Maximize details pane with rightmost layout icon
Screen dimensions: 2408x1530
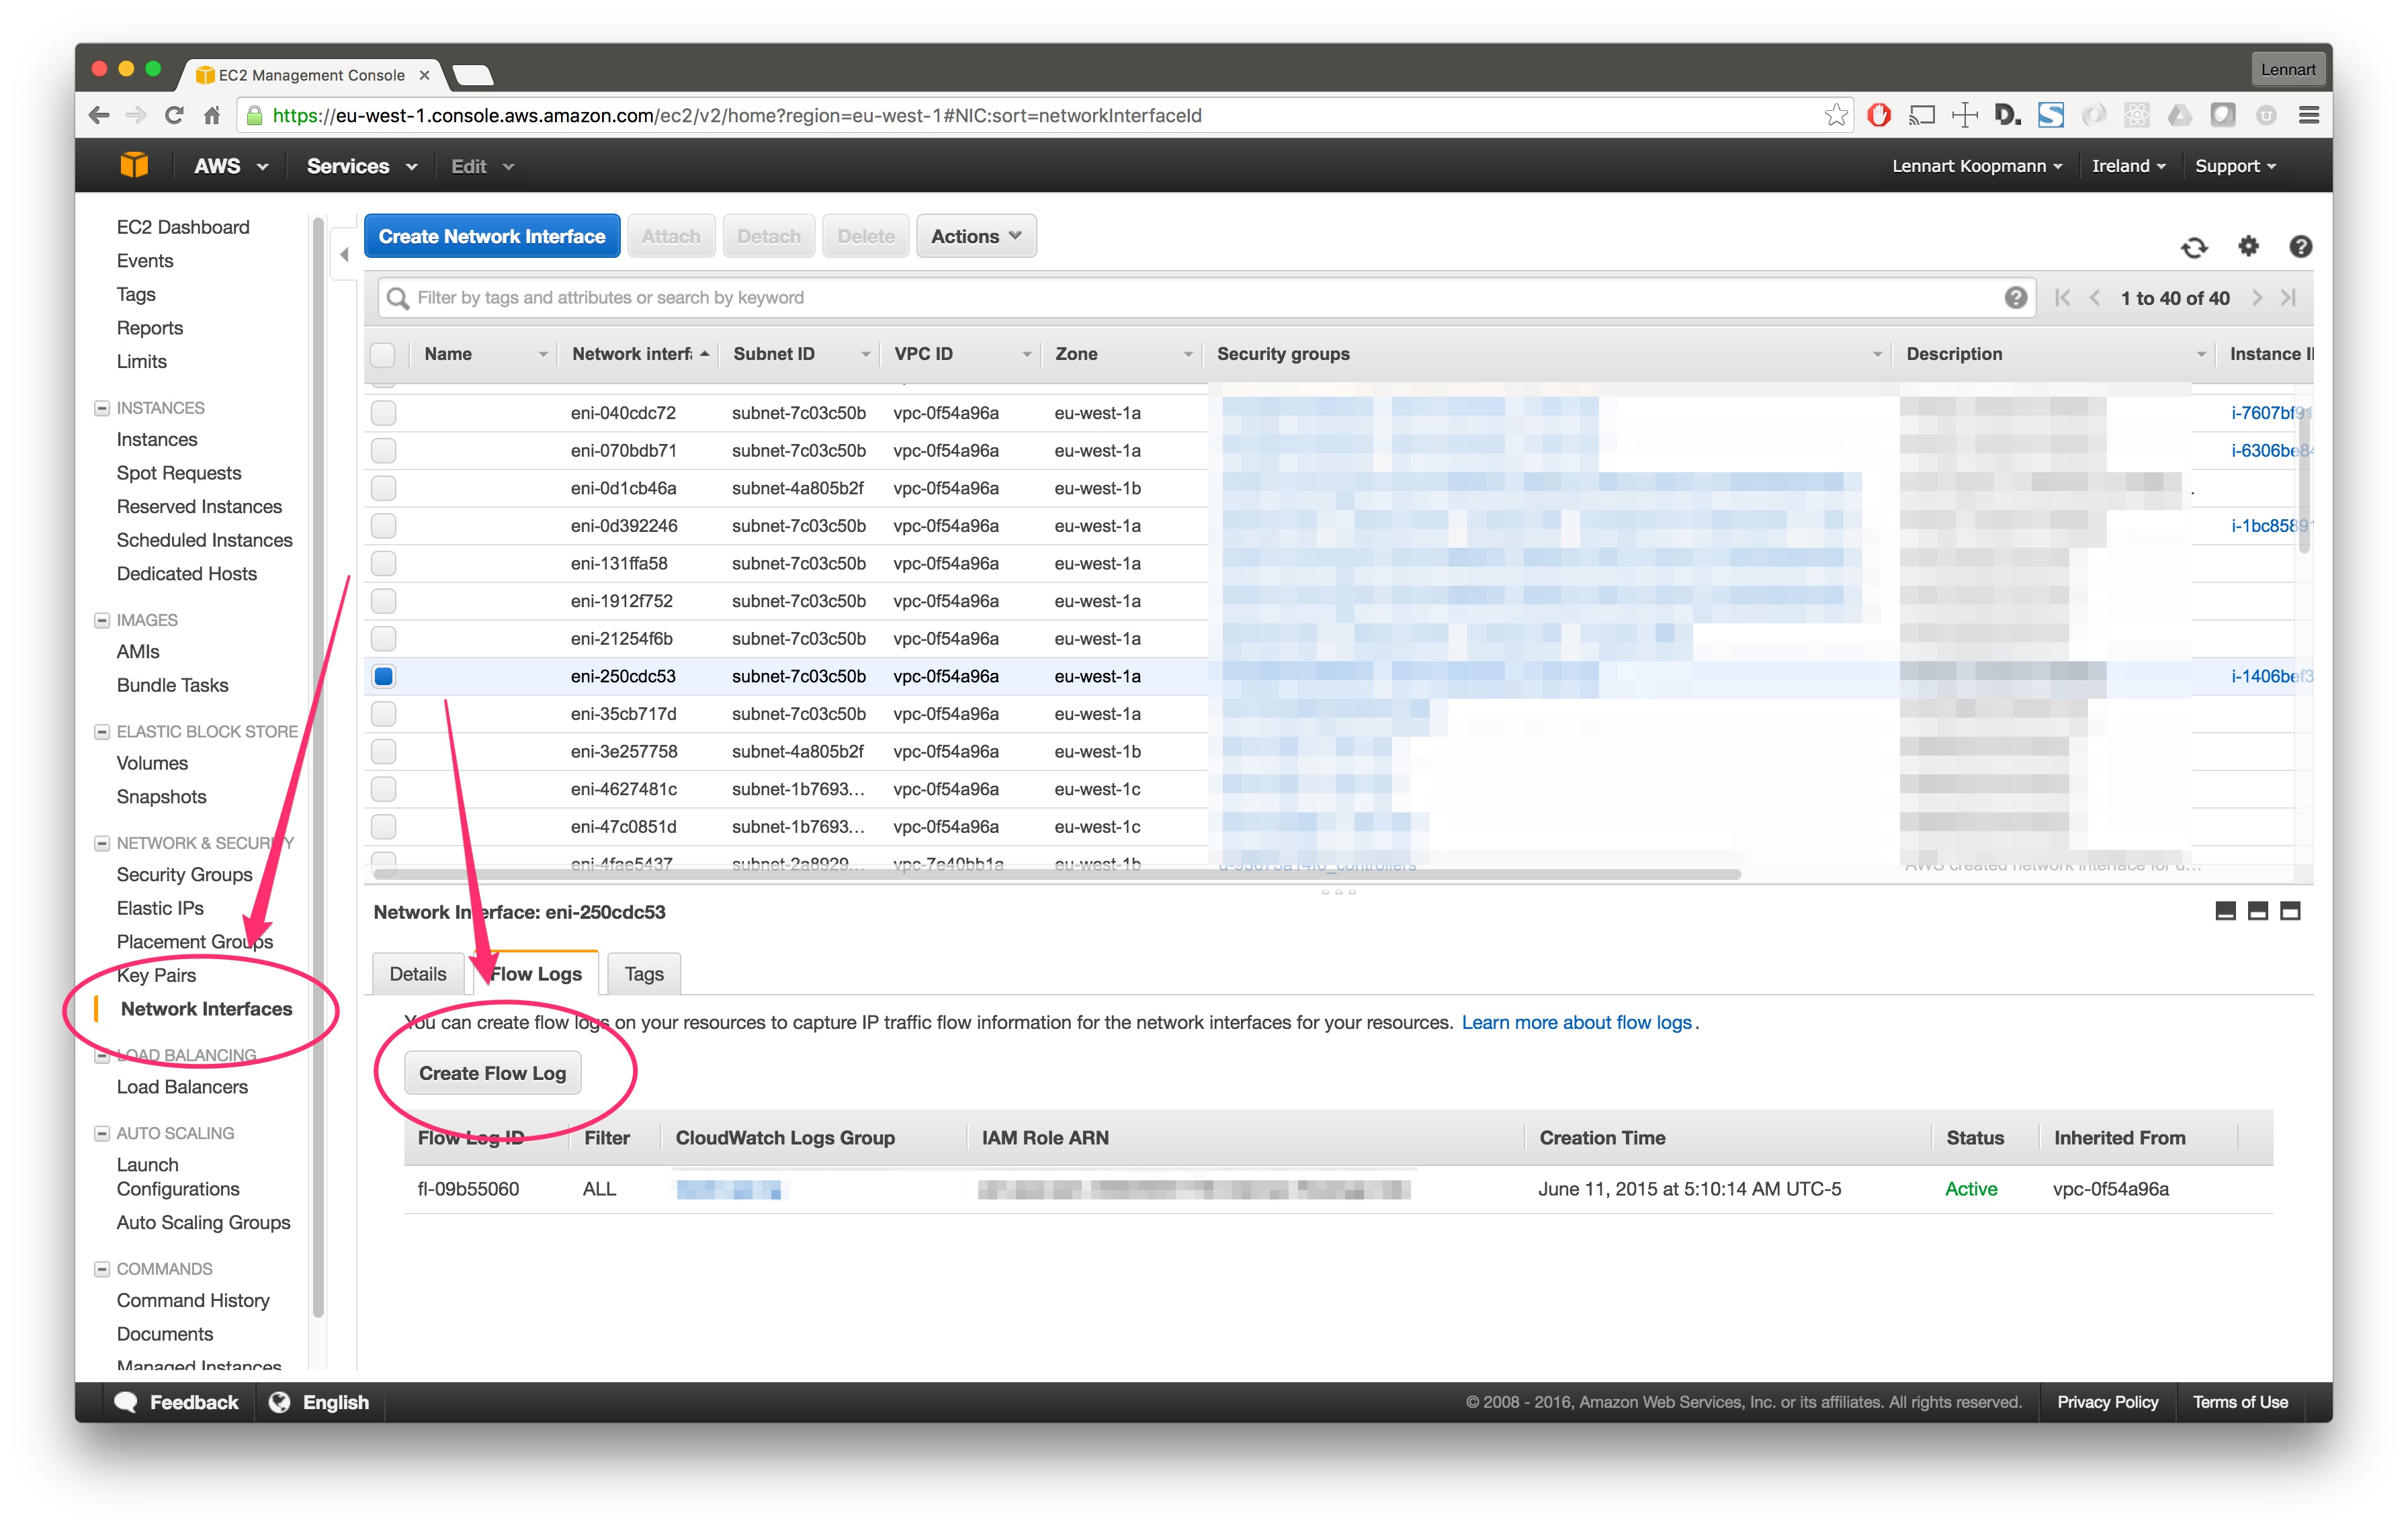2290,911
